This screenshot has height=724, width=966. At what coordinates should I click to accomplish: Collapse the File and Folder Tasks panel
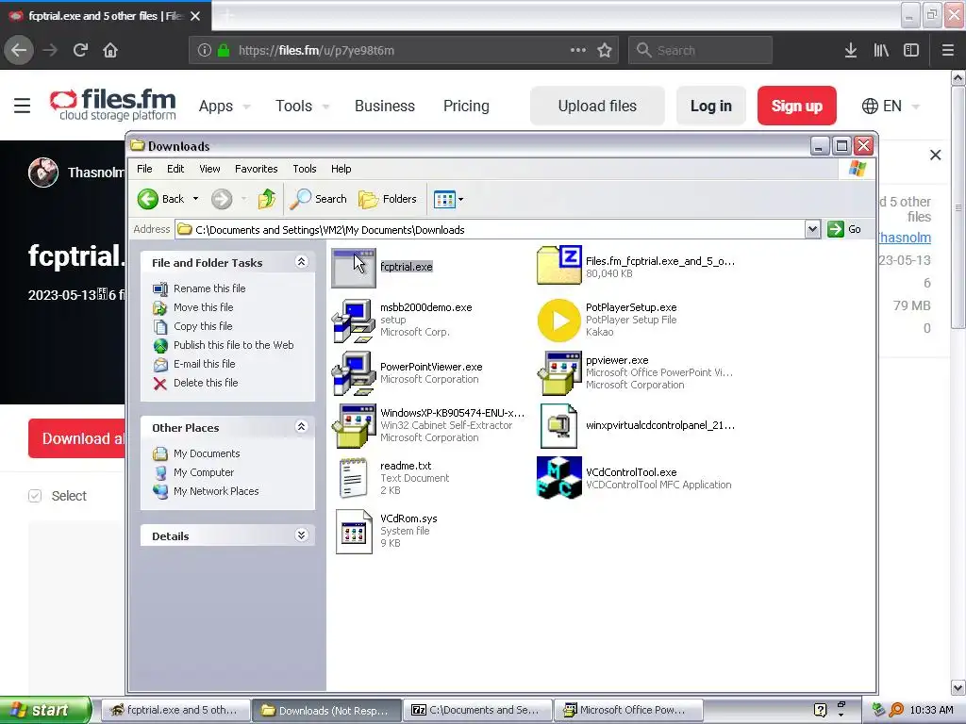pos(301,262)
